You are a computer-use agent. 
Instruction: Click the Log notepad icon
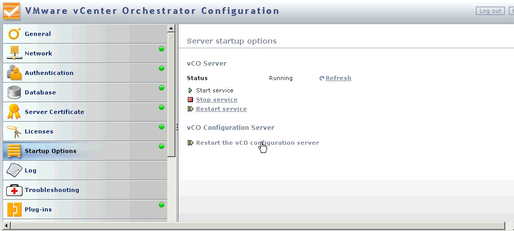14,170
